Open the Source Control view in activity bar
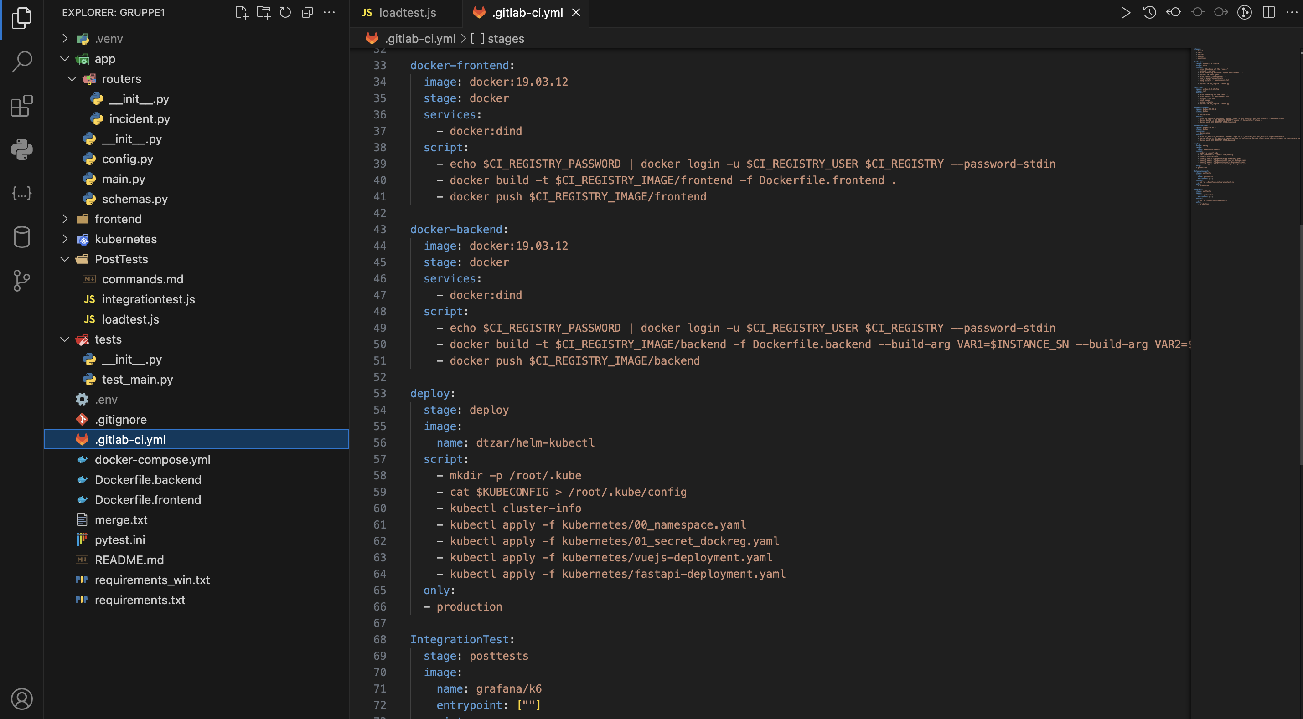 21,280
